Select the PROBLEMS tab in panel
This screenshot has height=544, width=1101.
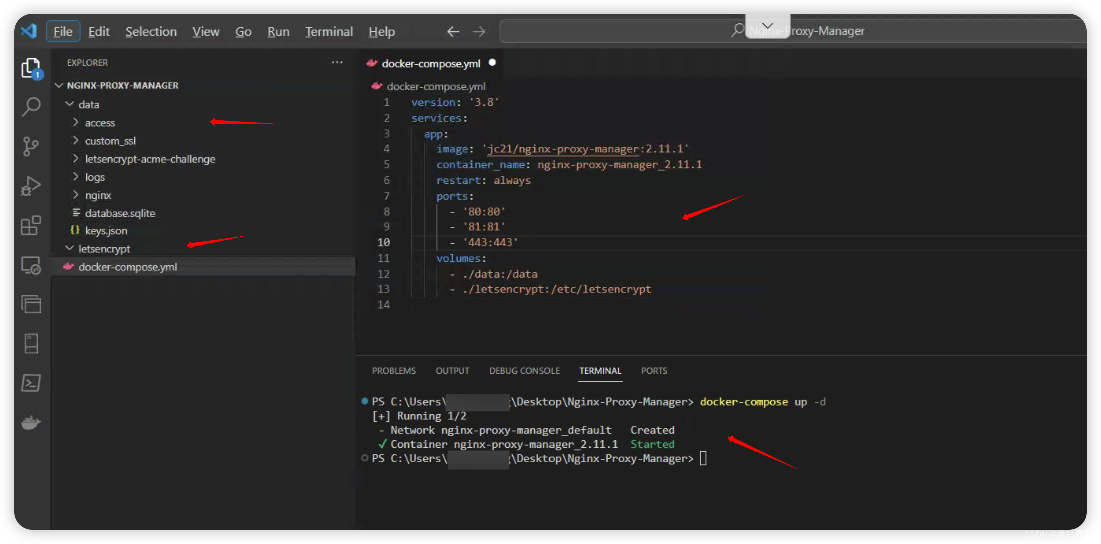[x=395, y=370]
